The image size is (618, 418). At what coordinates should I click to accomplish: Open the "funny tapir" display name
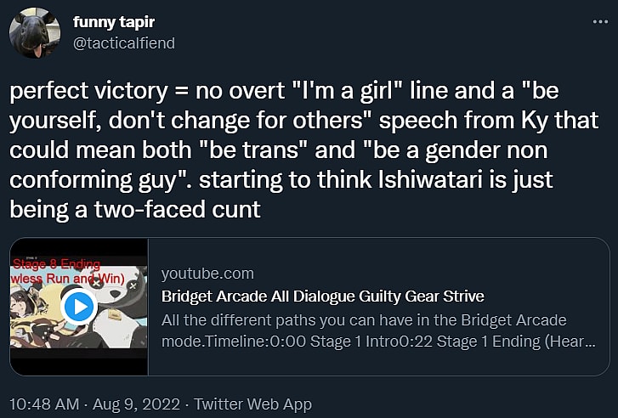[116, 22]
